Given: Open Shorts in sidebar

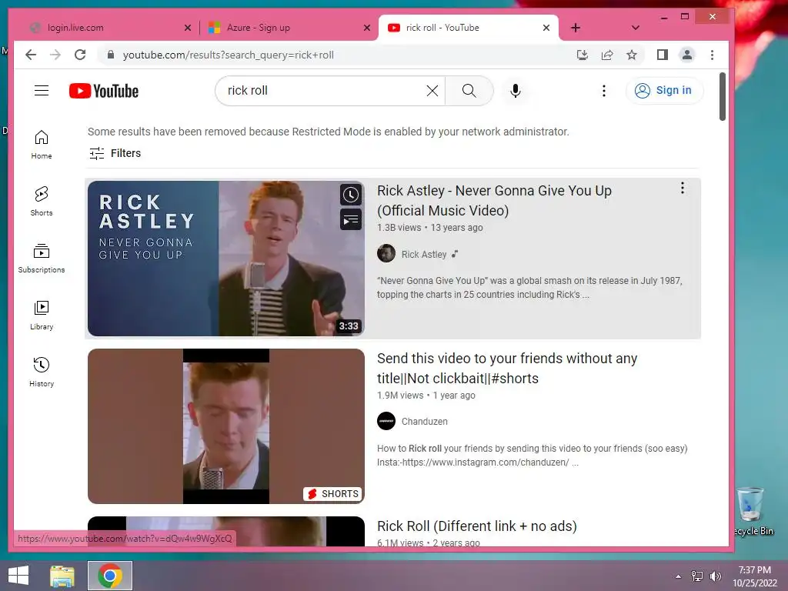Looking at the screenshot, I should 42,202.
